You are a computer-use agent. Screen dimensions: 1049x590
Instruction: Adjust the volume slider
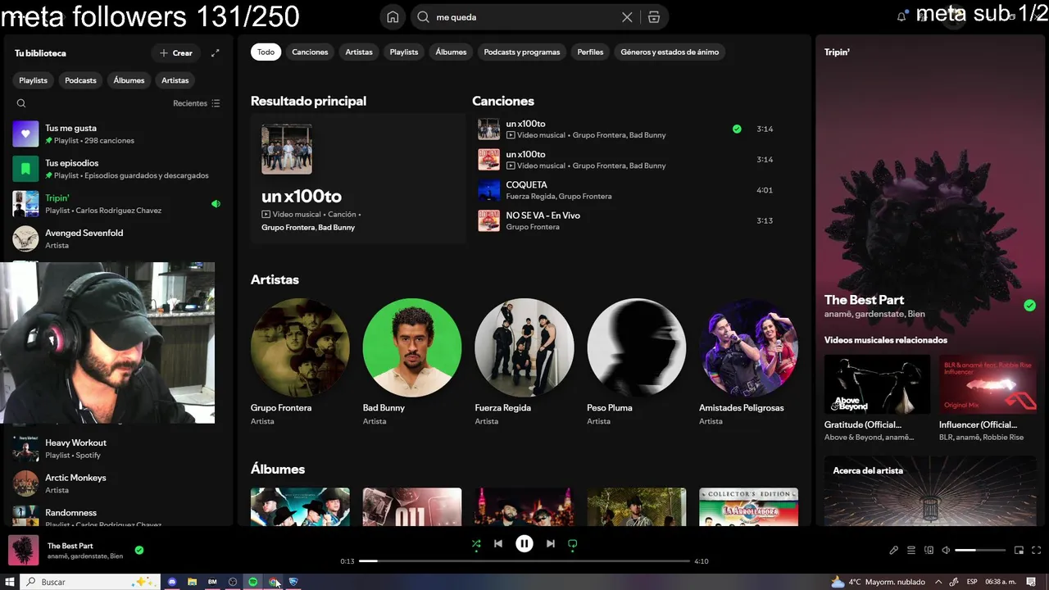pos(980,550)
